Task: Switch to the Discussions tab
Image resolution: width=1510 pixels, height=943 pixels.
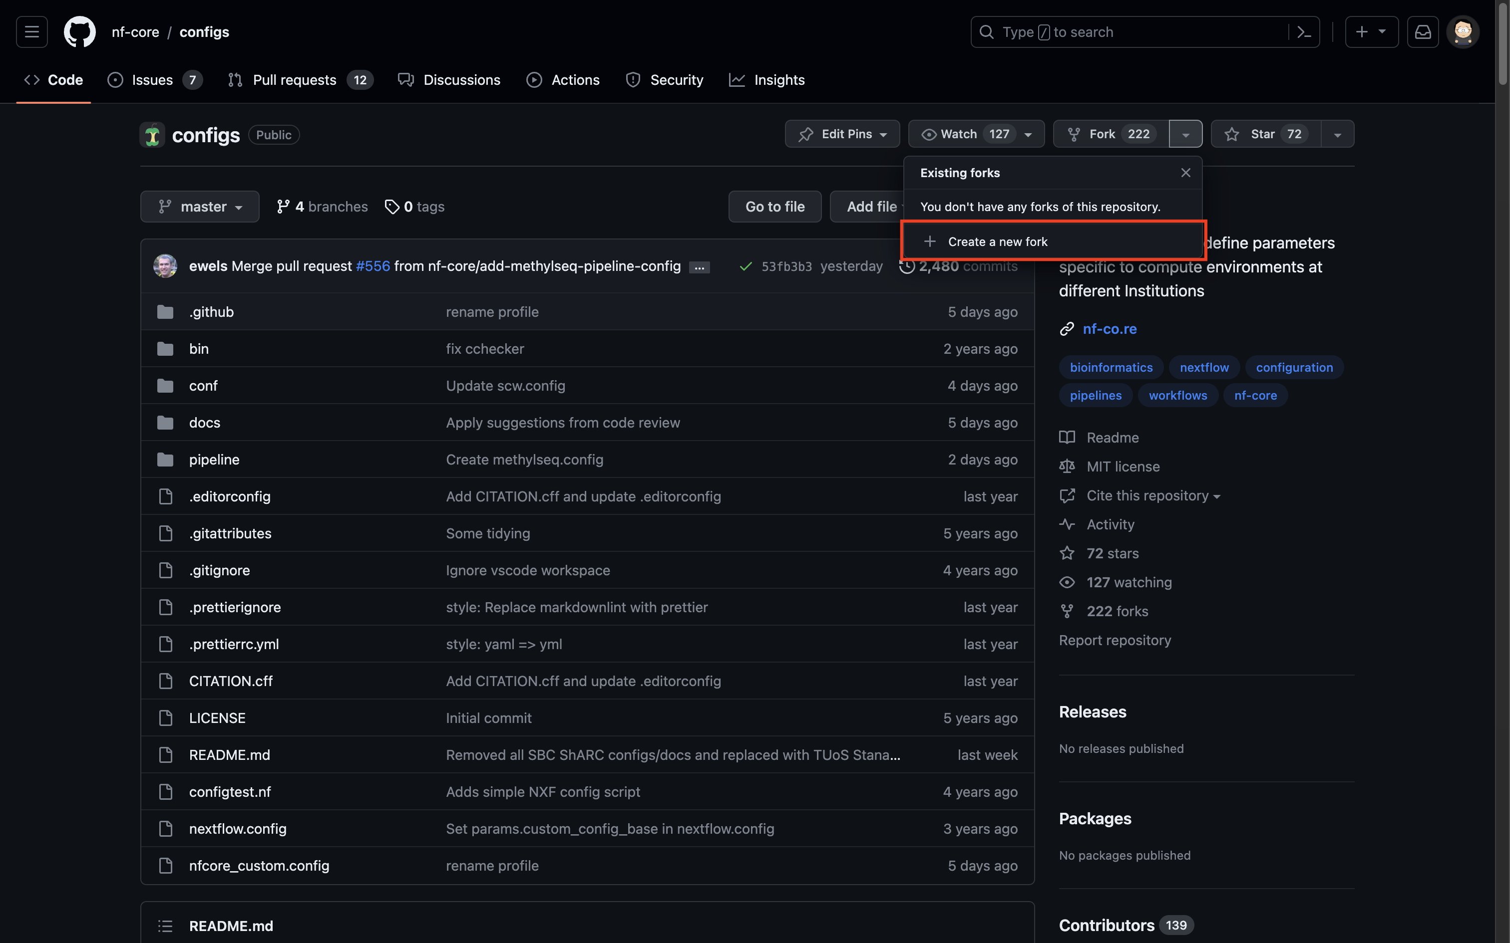Action: tap(449, 80)
